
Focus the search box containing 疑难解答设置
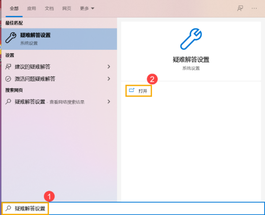pos(133,208)
